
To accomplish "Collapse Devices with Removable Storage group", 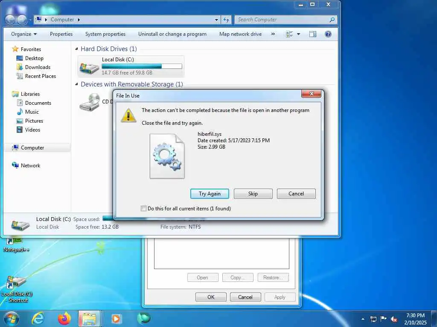I will pyautogui.click(x=77, y=84).
